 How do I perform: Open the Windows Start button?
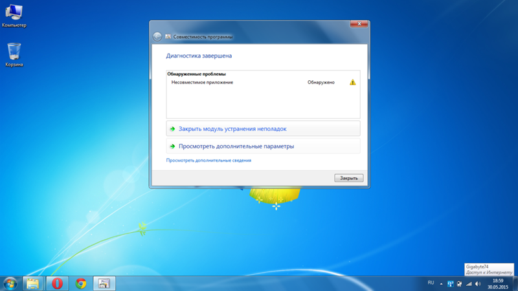point(10,283)
